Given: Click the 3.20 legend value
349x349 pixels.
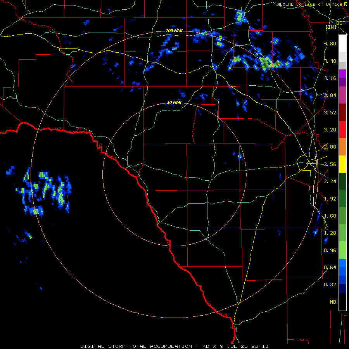Looking at the screenshot, I should 330,130.
